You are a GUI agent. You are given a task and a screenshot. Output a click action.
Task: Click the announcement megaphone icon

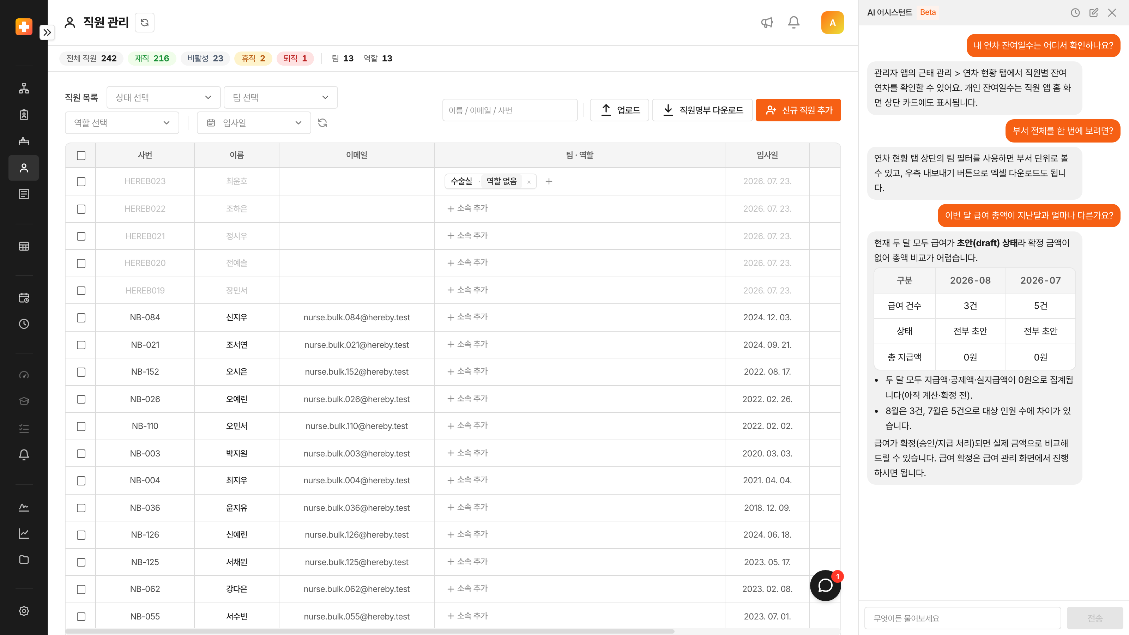(x=767, y=22)
